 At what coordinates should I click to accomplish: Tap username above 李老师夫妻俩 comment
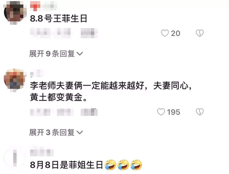click(37, 73)
